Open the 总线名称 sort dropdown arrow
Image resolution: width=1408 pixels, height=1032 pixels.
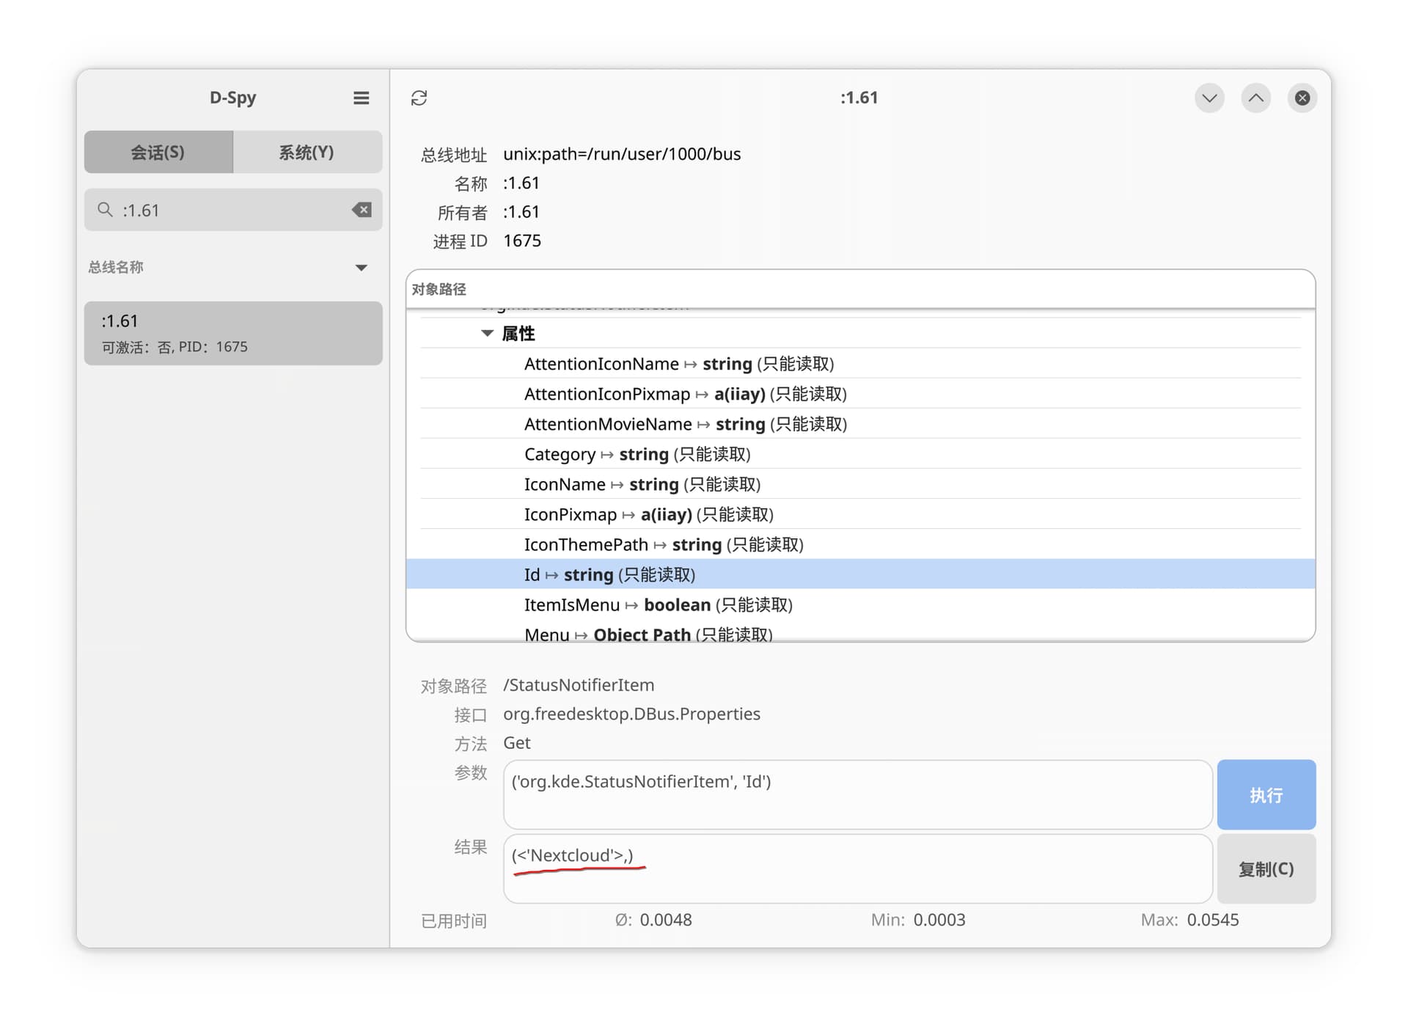click(x=361, y=267)
